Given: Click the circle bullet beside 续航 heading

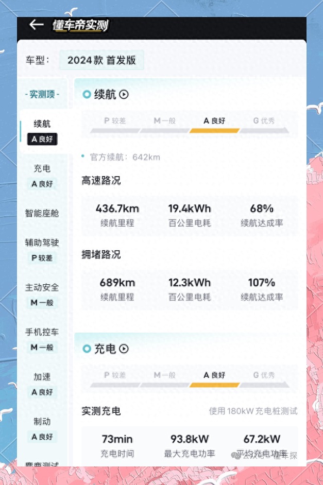Looking at the screenshot, I should (87, 94).
